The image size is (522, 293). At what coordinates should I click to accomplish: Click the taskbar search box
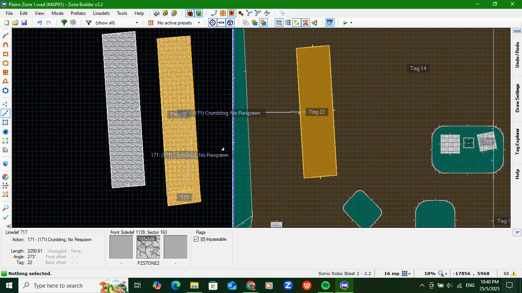pos(74,285)
